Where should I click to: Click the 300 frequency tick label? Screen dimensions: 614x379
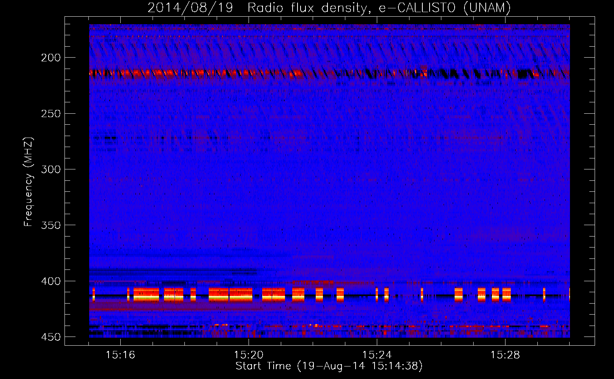click(x=51, y=169)
